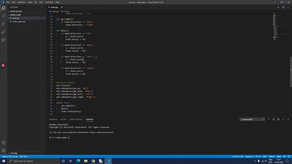Open the Help menu

point(57,2)
